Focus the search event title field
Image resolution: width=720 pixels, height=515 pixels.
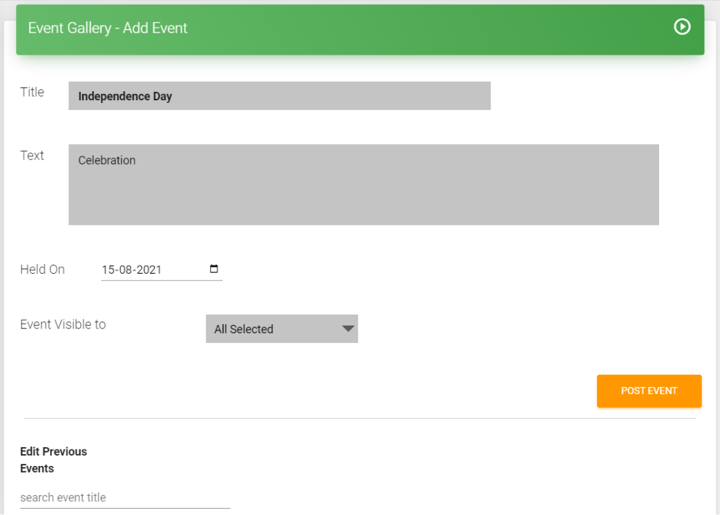click(124, 497)
